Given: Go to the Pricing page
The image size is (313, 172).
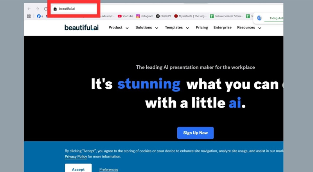Looking at the screenshot, I should pos(202,27).
